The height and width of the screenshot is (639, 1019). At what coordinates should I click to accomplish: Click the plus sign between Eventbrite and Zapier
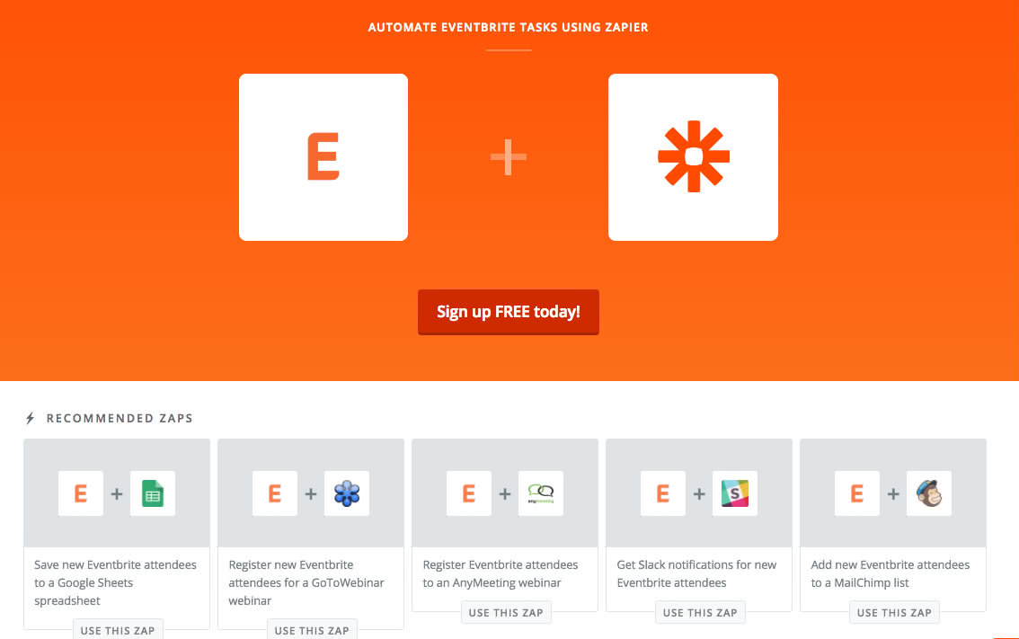[508, 156]
